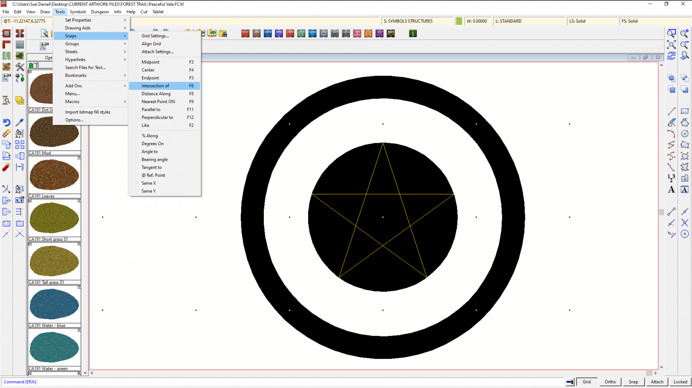The image size is (692, 388).
Task: Open the Options dialog entry
Action: point(90,120)
